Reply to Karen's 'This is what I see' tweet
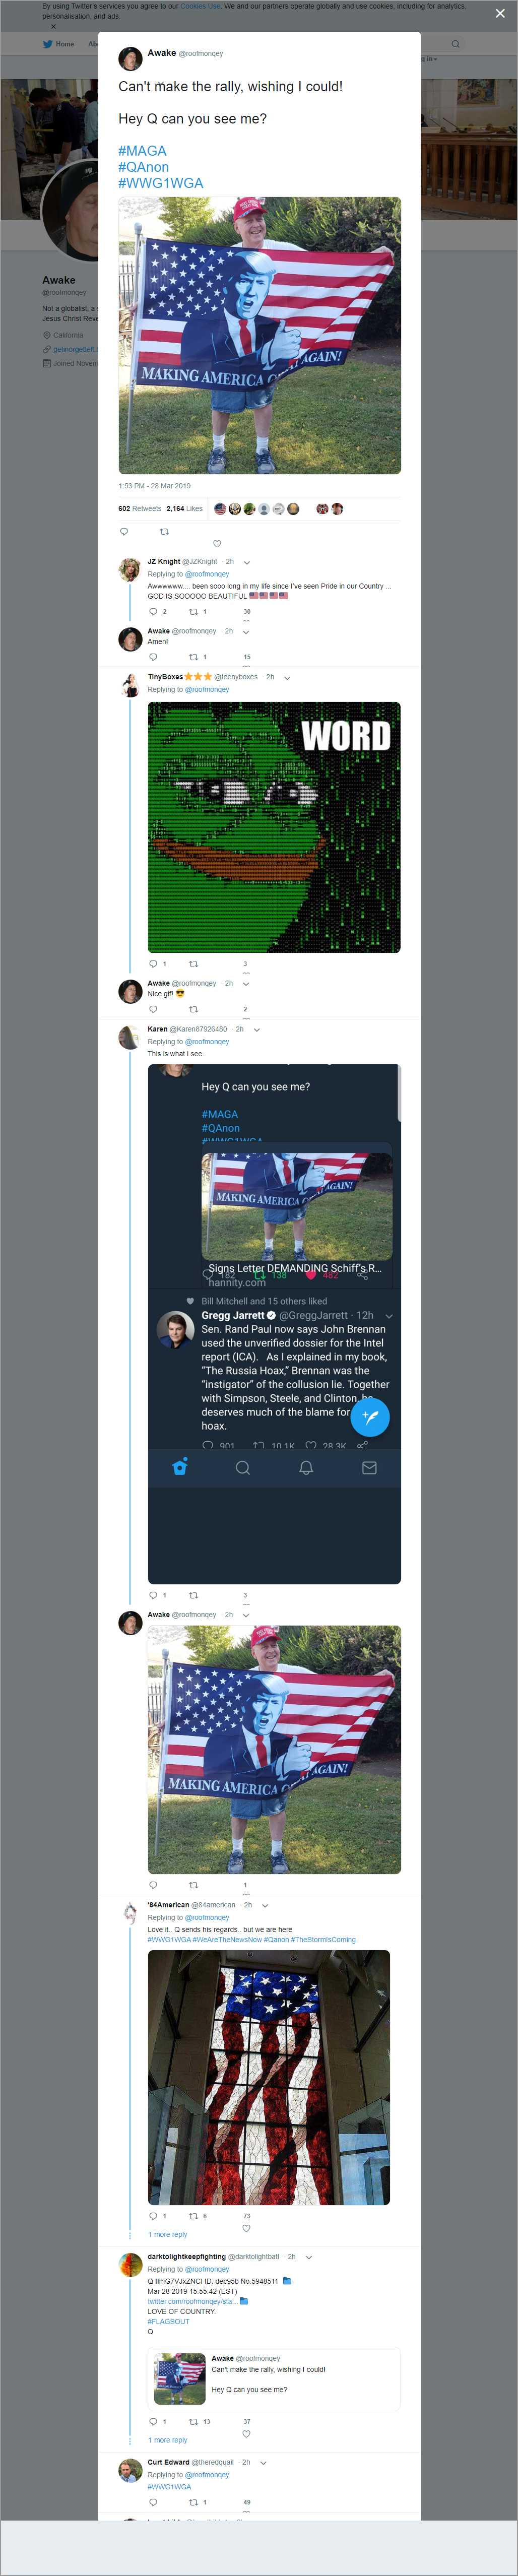This screenshot has width=518, height=2576. click(x=153, y=1595)
